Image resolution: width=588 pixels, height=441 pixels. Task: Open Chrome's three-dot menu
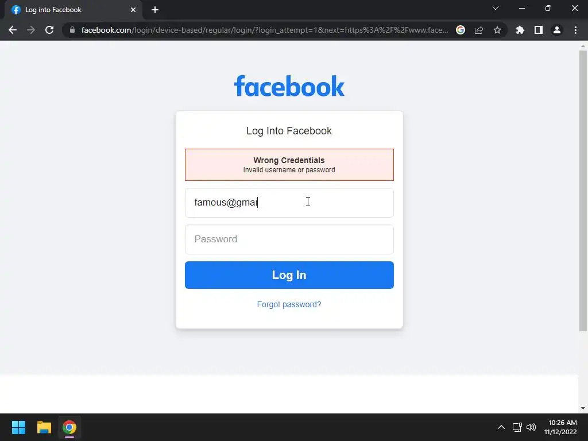click(x=575, y=30)
